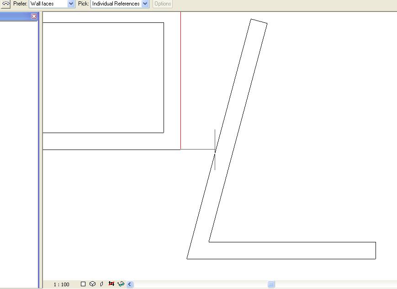
Task: Open the Model Graphics Style cube icon
Action: pos(92,284)
